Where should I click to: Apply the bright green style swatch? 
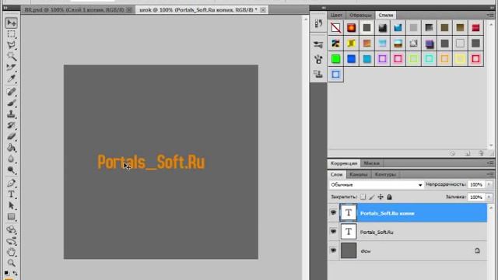[x=335, y=59]
